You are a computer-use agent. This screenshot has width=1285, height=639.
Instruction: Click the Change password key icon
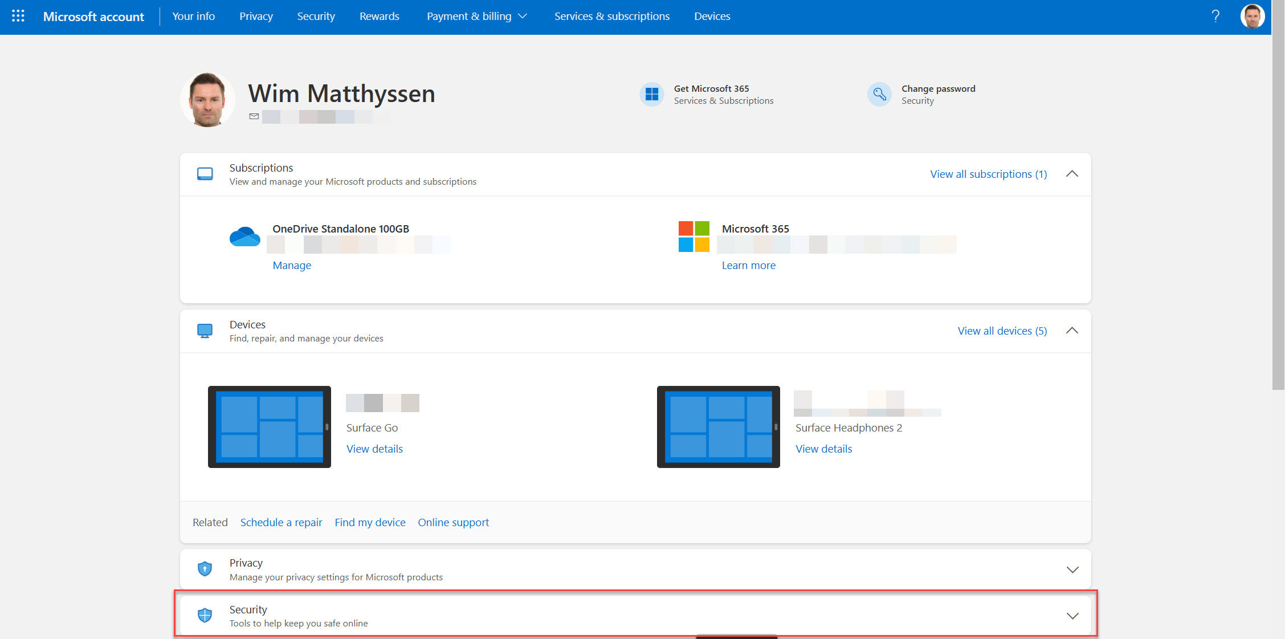point(879,94)
